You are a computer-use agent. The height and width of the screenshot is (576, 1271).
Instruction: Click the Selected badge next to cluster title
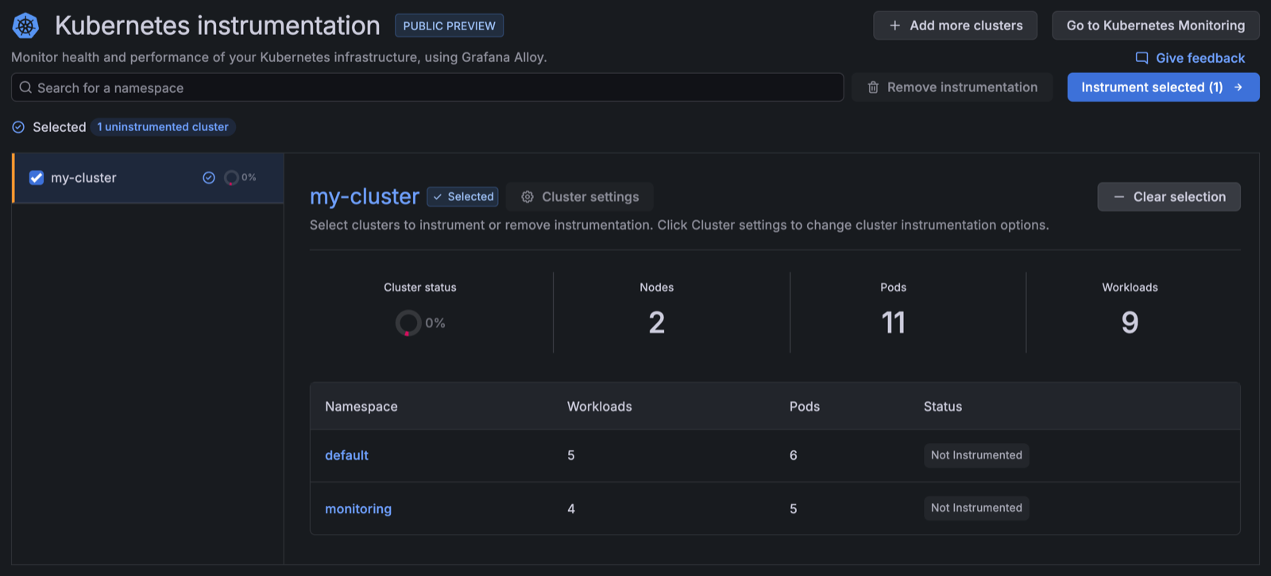(x=462, y=197)
